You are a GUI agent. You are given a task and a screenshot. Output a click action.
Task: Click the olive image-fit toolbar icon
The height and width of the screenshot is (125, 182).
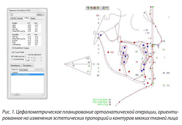tap(98, 8)
